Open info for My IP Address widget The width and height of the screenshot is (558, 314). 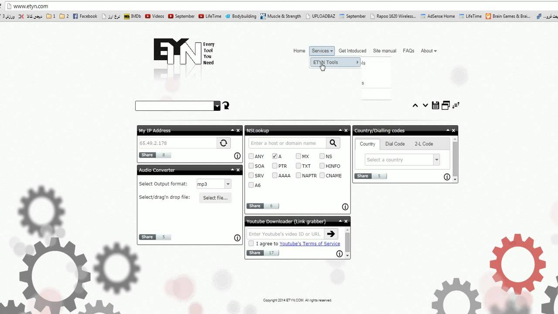click(237, 156)
